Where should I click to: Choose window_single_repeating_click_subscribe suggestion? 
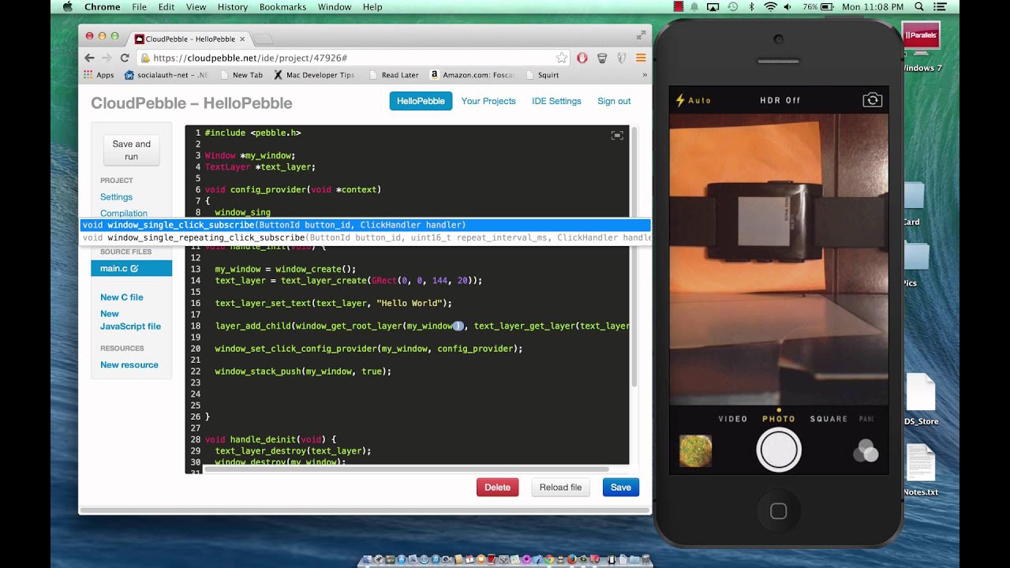365,237
